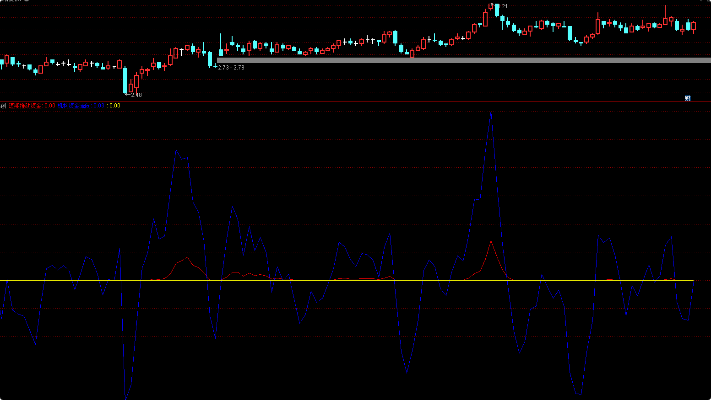711x400 pixels.
Task: Click the 财 finance icon on the chart
Action: coord(687,98)
